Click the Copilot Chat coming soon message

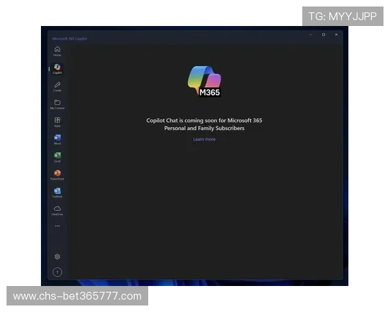tap(204, 124)
